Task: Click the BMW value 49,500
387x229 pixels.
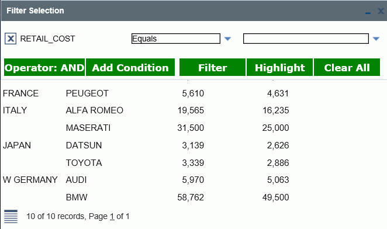Action: (275, 197)
